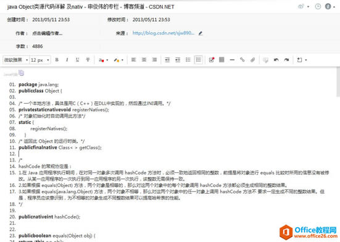Insert a hyperlink
Screen dimensions: 340x242
tap(243, 60)
